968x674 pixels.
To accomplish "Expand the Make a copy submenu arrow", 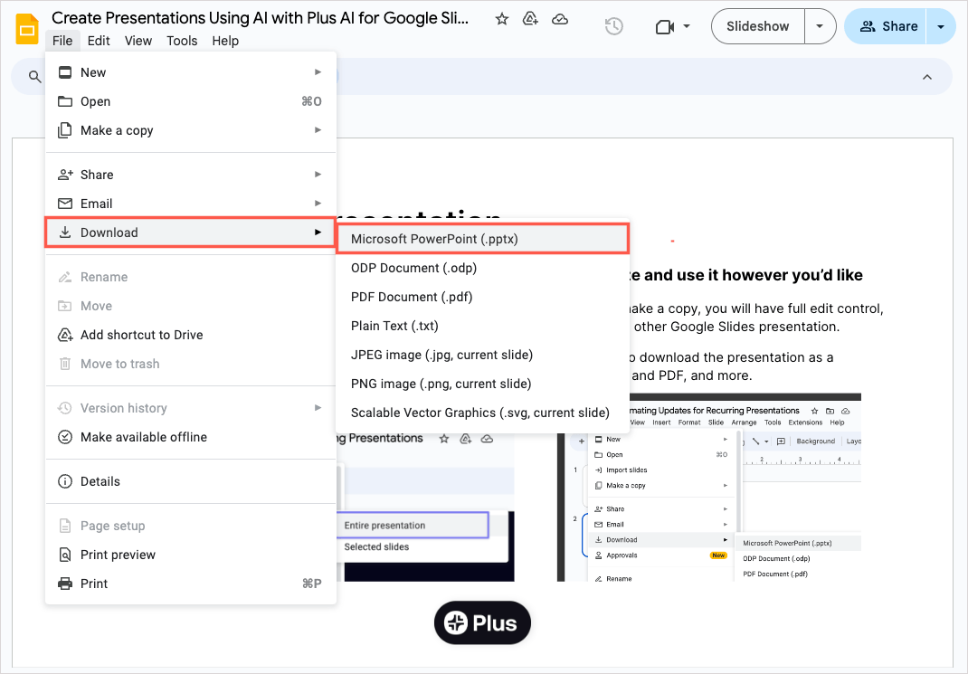I will point(318,130).
